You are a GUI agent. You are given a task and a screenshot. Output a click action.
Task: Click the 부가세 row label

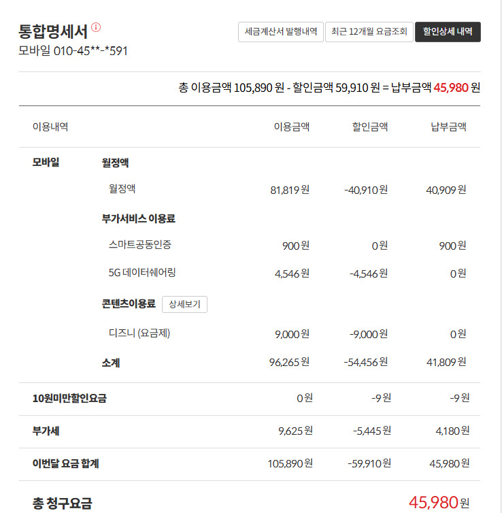46,431
